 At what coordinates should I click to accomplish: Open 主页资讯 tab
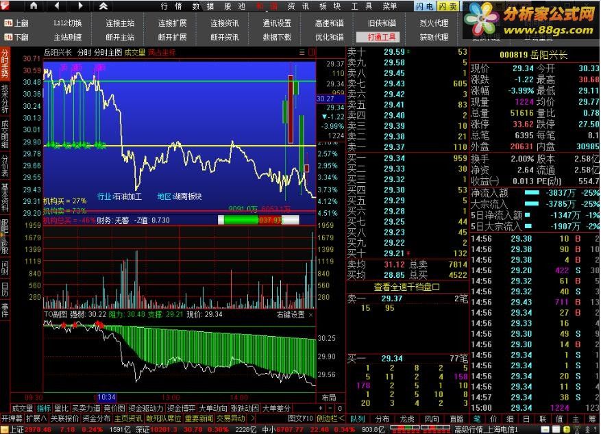coord(128,418)
